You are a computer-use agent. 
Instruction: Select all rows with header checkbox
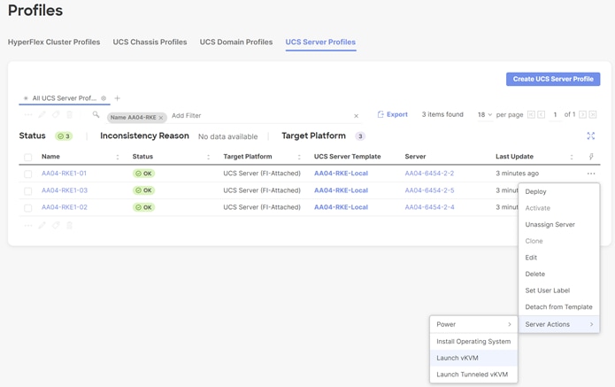pos(27,157)
